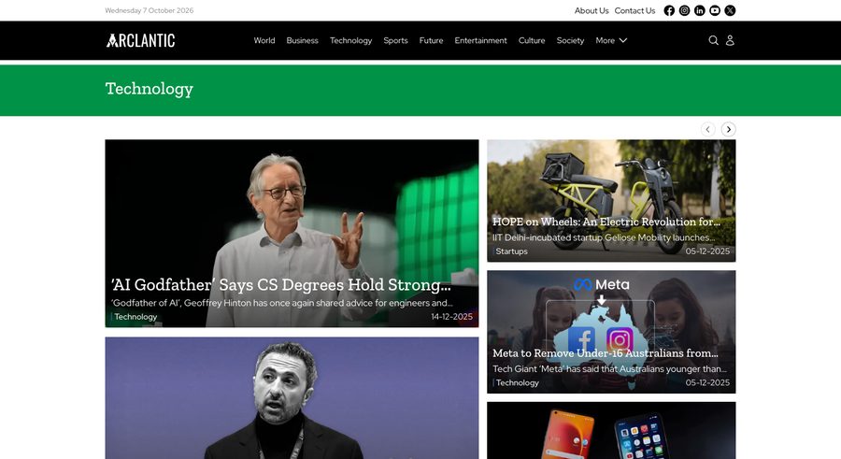Go to next carousel slide arrow
Image resolution: width=841 pixels, height=459 pixels.
tap(728, 129)
